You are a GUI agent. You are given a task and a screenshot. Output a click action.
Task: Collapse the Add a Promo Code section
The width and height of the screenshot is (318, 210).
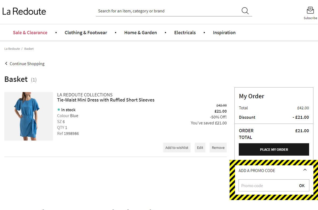305,170
